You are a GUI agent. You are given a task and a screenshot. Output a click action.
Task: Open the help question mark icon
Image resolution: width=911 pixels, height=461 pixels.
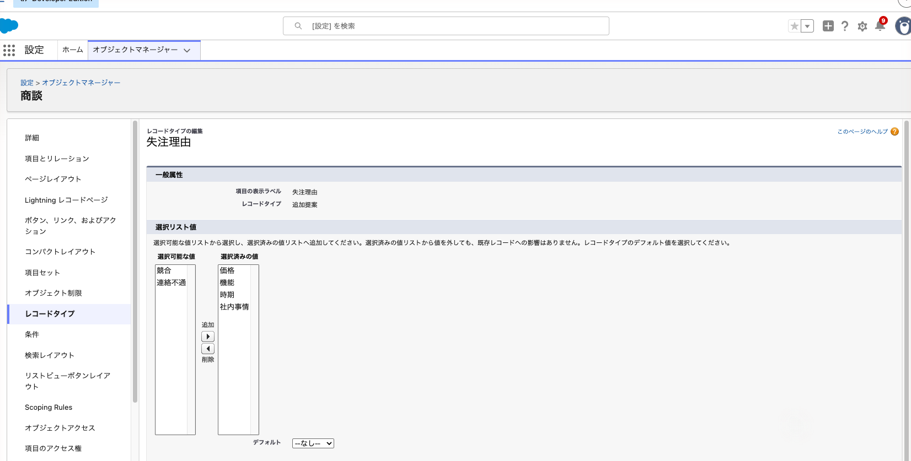(845, 26)
